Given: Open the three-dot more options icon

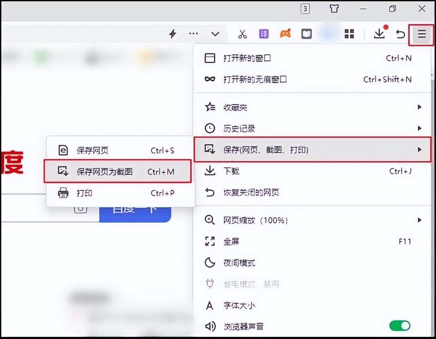Looking at the screenshot, I should click(x=193, y=34).
